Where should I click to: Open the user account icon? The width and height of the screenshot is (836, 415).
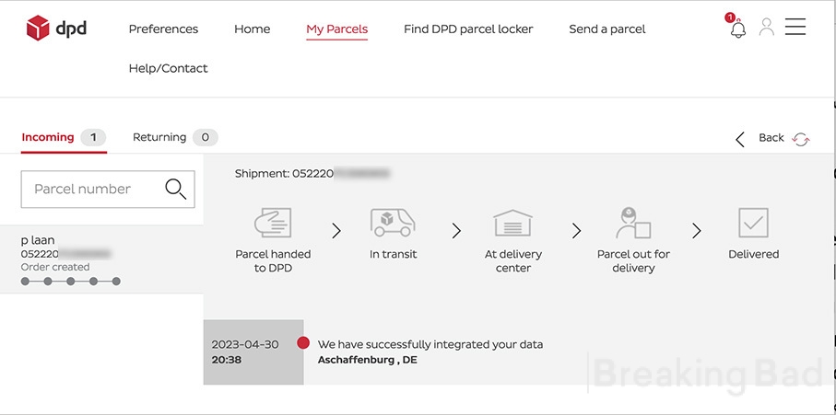pyautogui.click(x=767, y=27)
